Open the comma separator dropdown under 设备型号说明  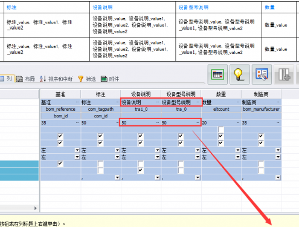[x=198, y=177]
